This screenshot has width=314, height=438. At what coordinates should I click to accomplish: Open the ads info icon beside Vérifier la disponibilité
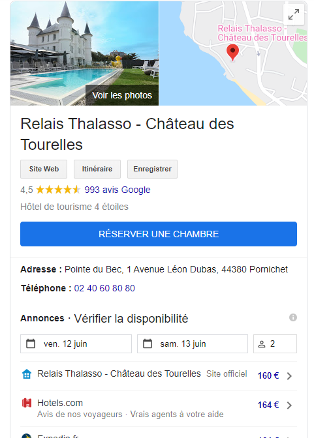292,317
